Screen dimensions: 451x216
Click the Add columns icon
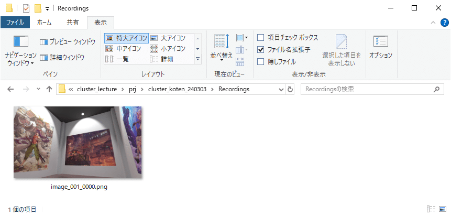pos(241,50)
